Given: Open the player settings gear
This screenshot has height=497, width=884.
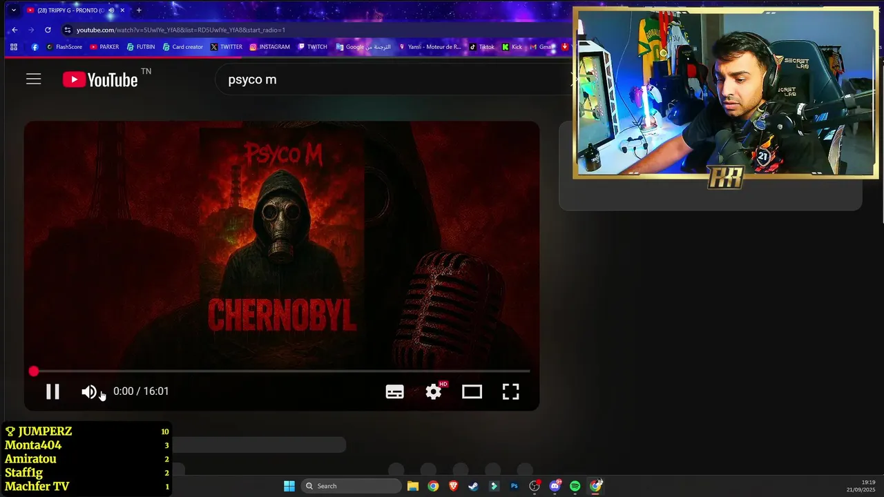Looking at the screenshot, I should click(x=433, y=392).
